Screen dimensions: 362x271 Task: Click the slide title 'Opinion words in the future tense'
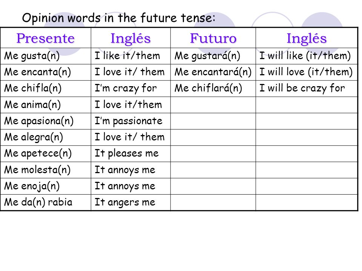coord(119,18)
